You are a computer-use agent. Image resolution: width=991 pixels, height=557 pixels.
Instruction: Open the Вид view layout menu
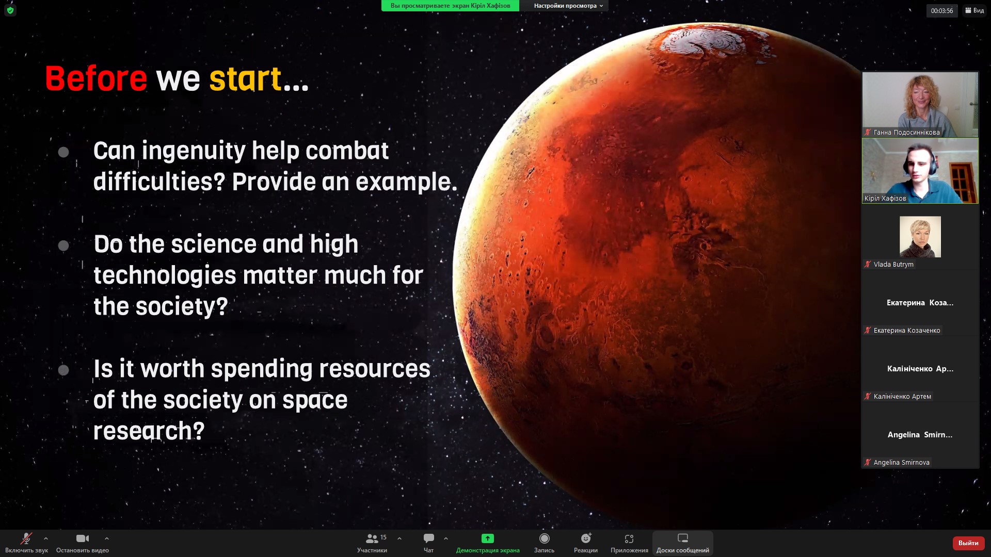click(x=974, y=10)
